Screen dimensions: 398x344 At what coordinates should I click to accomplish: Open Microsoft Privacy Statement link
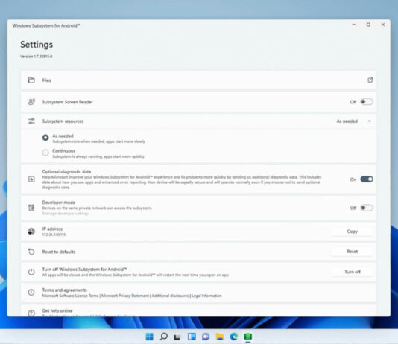coord(125,296)
